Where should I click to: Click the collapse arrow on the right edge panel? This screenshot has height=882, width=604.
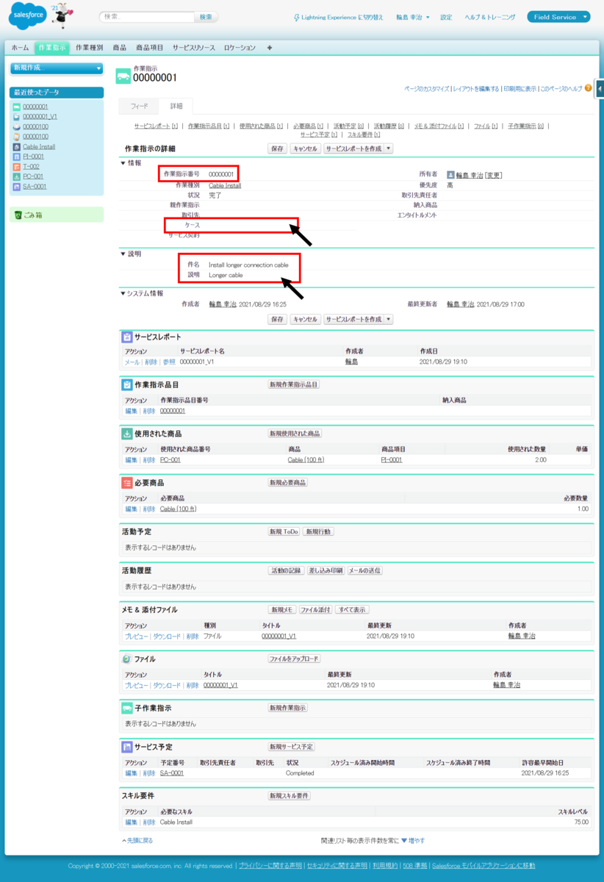[600, 88]
